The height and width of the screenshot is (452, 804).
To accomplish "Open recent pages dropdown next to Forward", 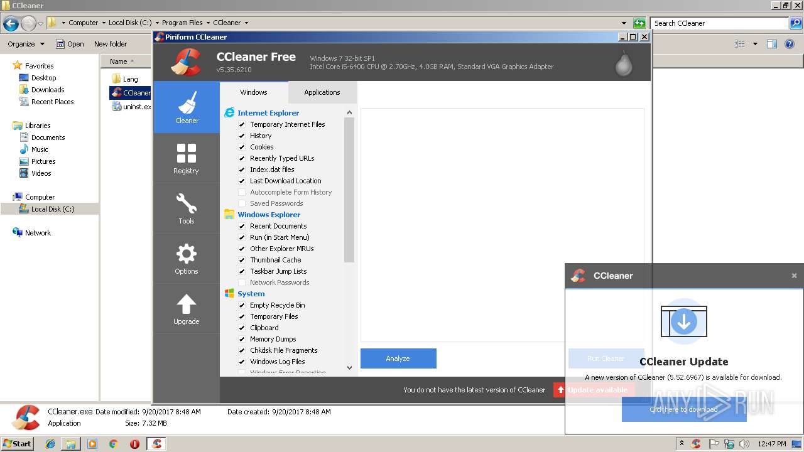I will [x=41, y=24].
